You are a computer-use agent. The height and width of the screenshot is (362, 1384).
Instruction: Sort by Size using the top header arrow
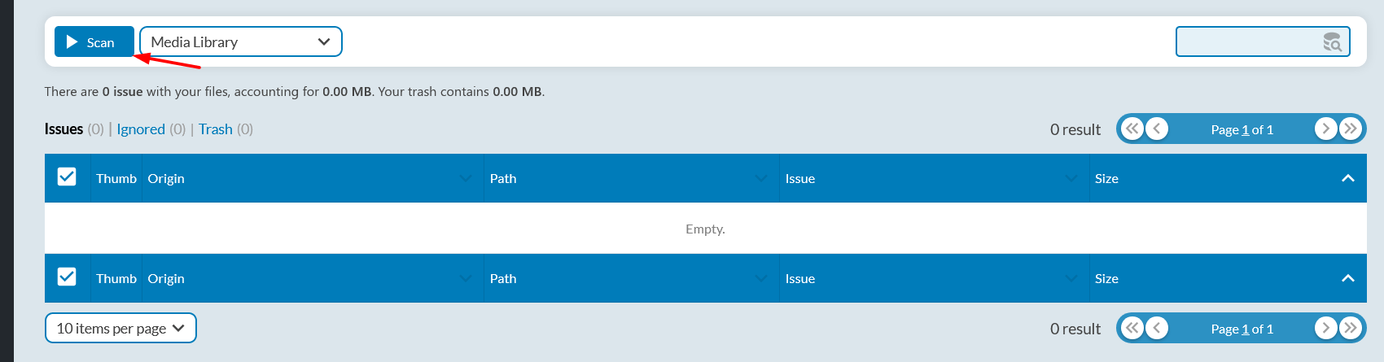tap(1348, 178)
